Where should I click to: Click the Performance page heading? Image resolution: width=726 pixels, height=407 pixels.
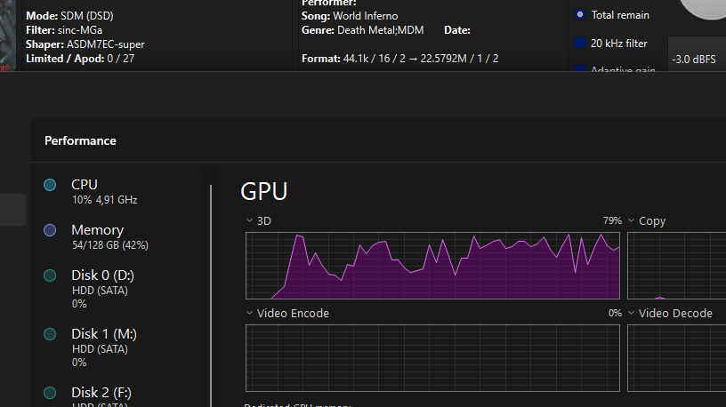pyautogui.click(x=80, y=140)
